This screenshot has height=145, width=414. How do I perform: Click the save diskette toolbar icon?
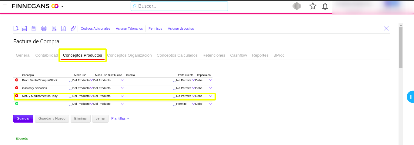click(x=24, y=28)
